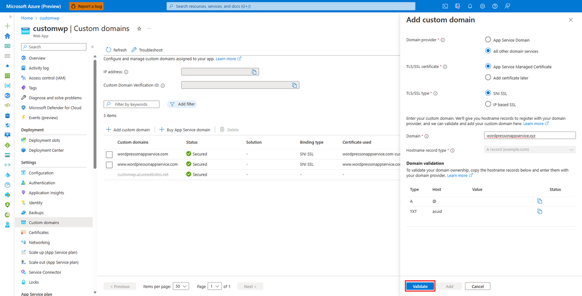582x296 pixels.
Task: Click Refresh in the toolbar
Action: coord(116,50)
